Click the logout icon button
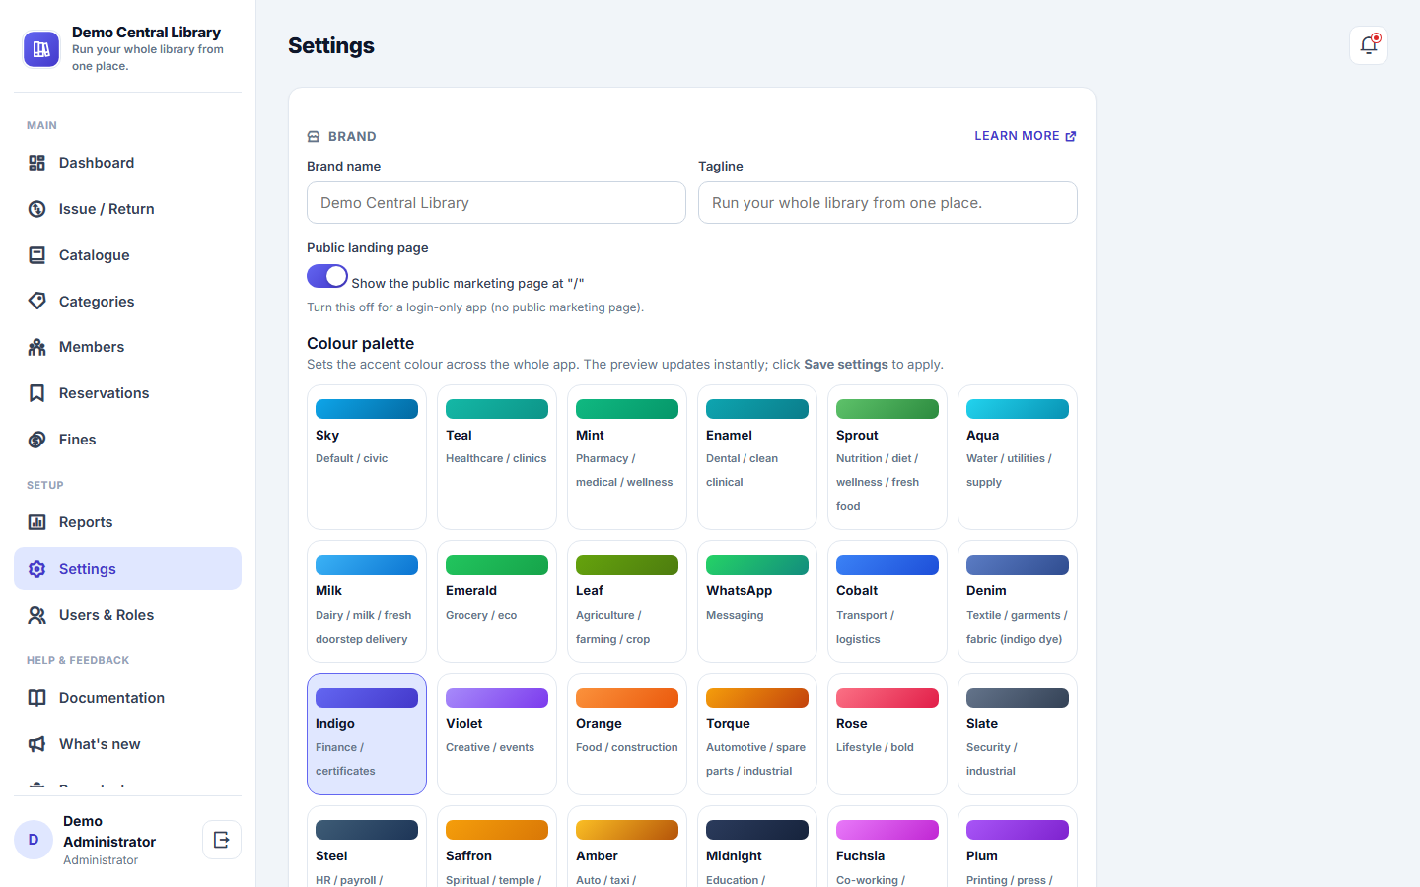Image resolution: width=1420 pixels, height=887 pixels. click(x=222, y=840)
